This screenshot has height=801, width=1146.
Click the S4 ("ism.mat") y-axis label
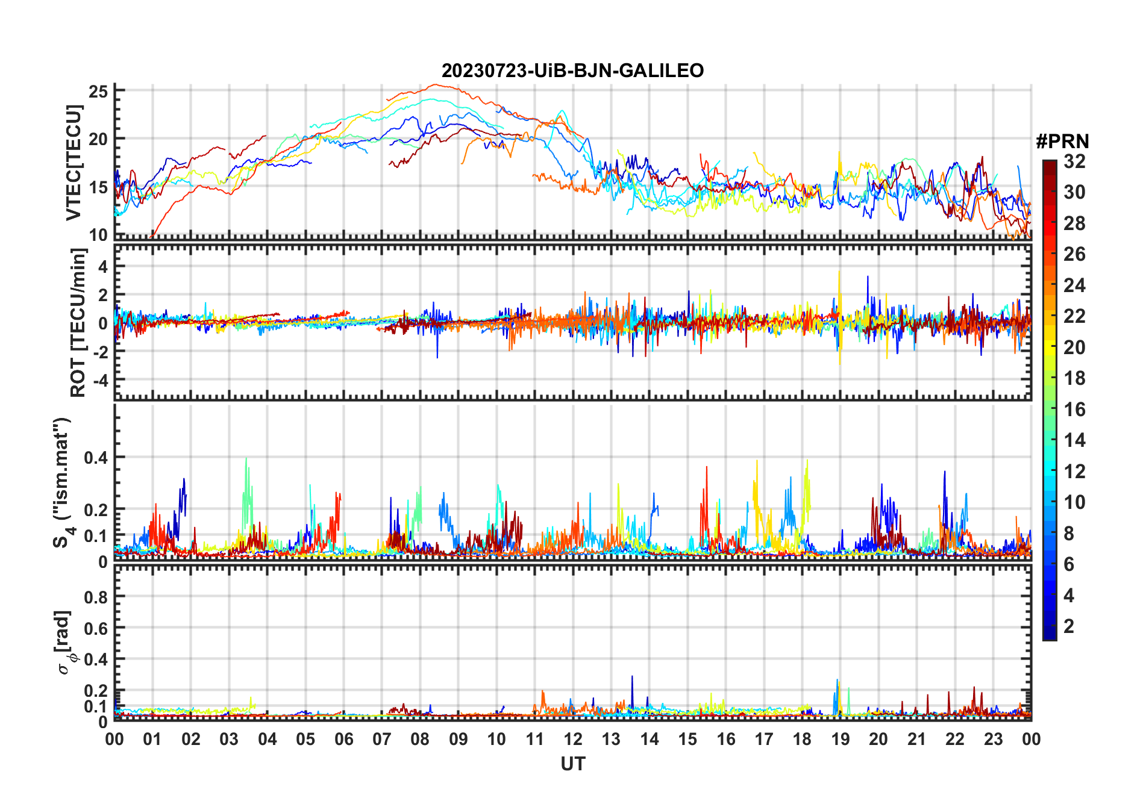[62, 483]
